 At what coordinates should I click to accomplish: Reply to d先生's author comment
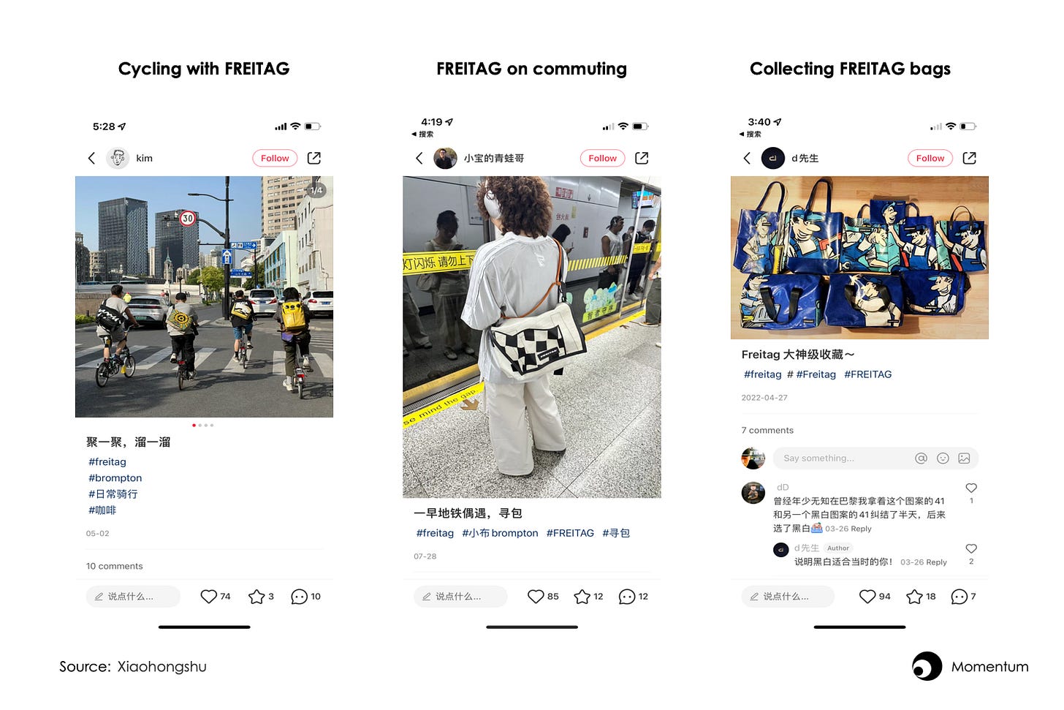(x=936, y=562)
